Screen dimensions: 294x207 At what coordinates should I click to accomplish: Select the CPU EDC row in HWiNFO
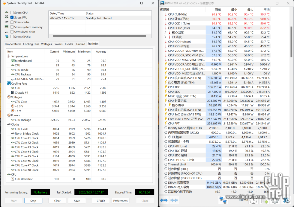(215, 92)
